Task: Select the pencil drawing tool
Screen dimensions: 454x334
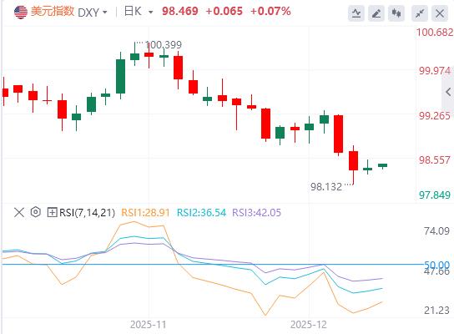Action: tap(376, 13)
